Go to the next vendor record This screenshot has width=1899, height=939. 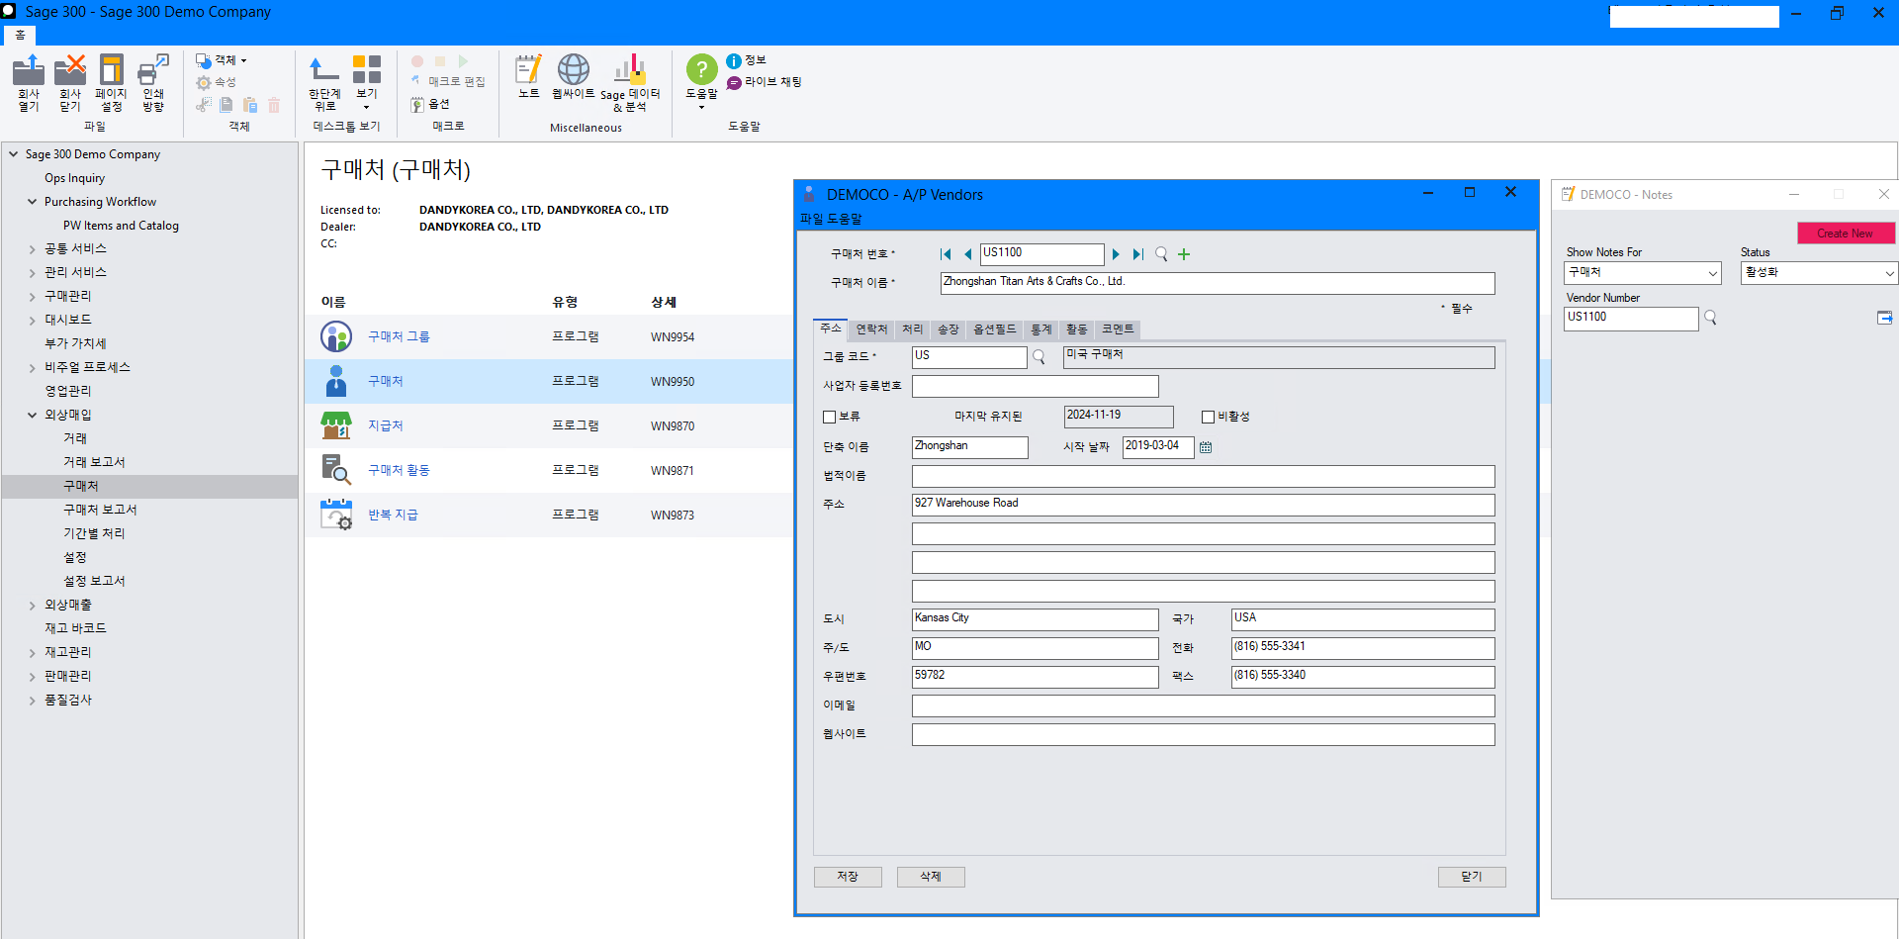pyautogui.click(x=1116, y=254)
